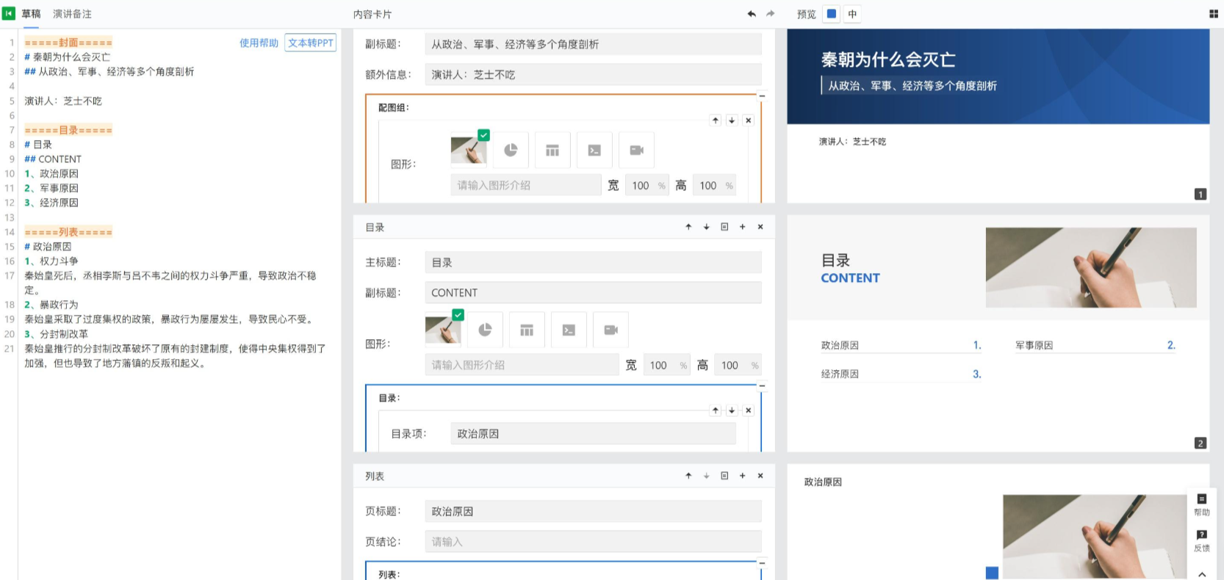Open the grid view icon at top right

[x=1213, y=14]
